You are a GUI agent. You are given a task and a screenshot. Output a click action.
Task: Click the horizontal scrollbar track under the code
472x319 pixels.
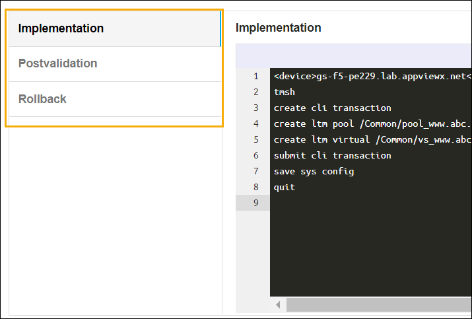pos(379,305)
